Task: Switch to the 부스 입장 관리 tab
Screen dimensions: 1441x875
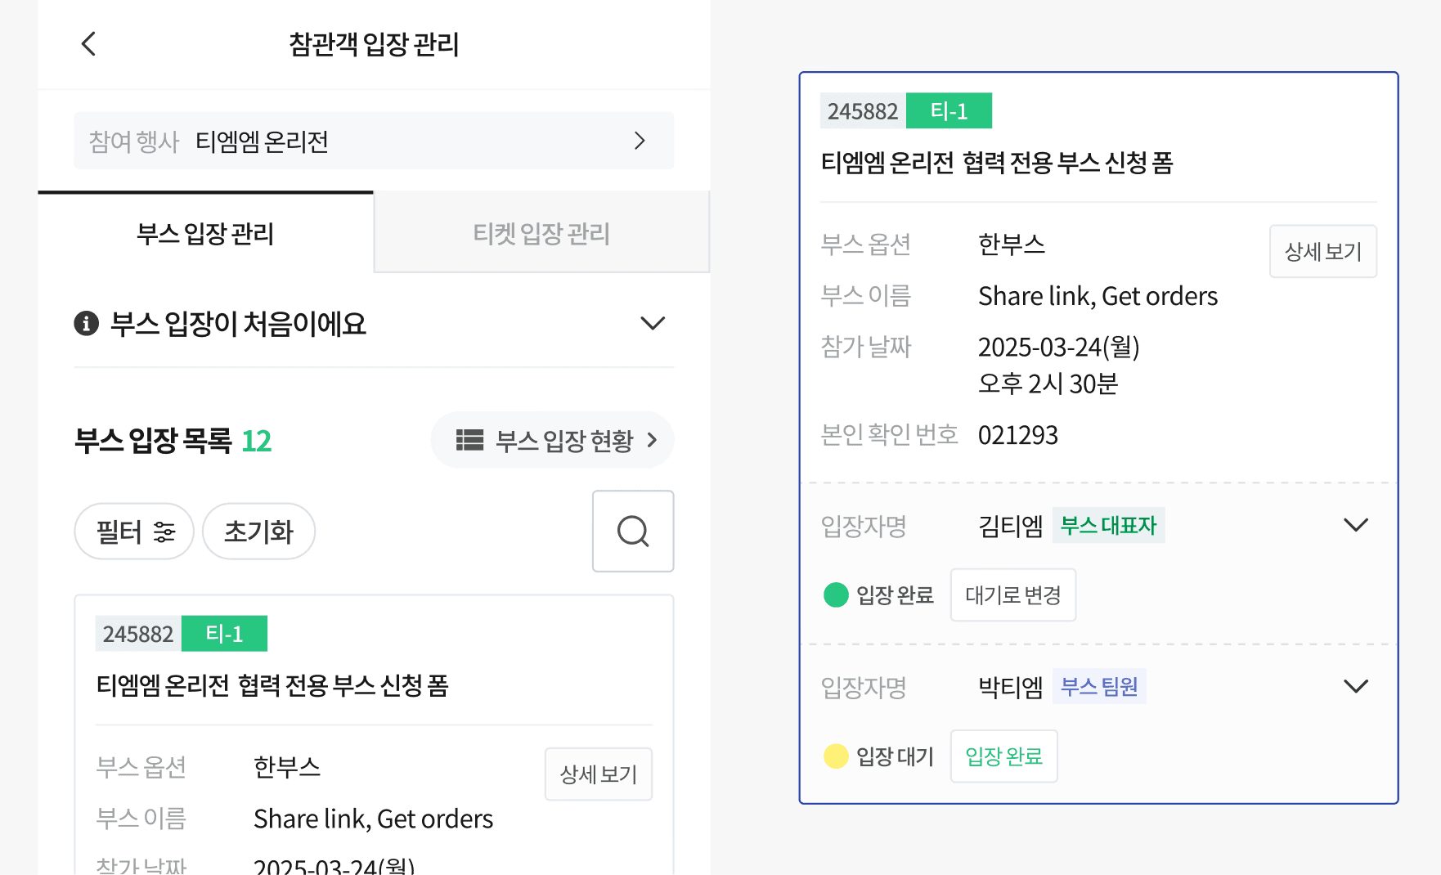Action: pyautogui.click(x=205, y=234)
